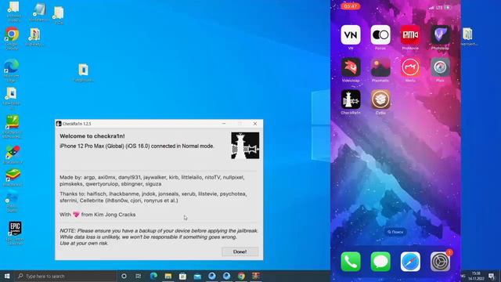Open the Meitu app on the phone
Image resolution: width=501 pixels, height=282 pixels.
(x=410, y=67)
